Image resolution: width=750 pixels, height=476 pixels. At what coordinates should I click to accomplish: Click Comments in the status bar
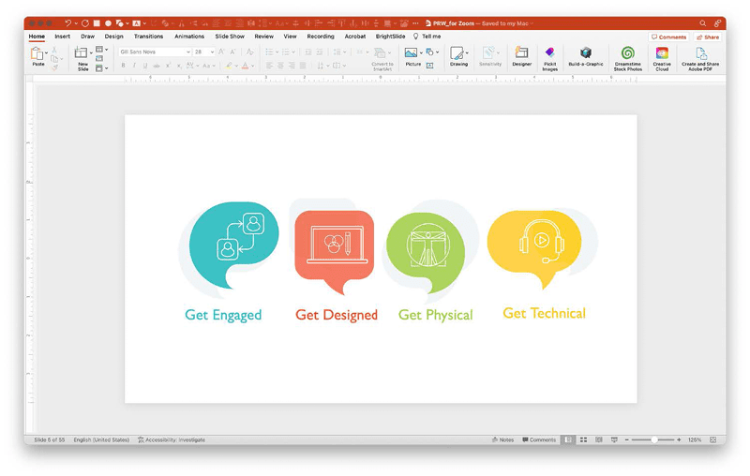point(539,439)
